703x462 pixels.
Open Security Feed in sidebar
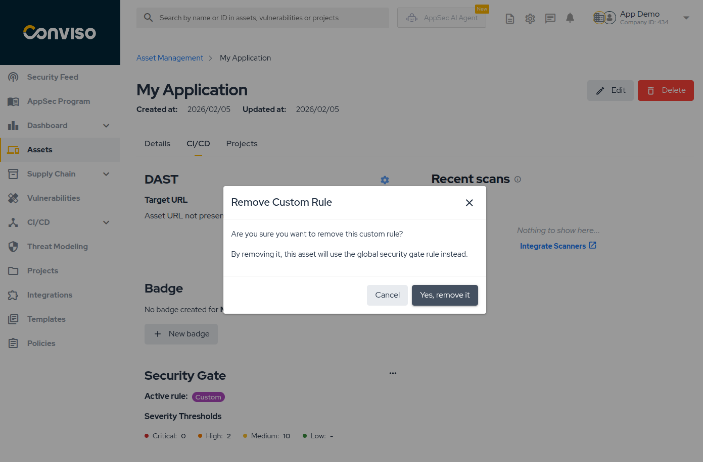(x=53, y=77)
